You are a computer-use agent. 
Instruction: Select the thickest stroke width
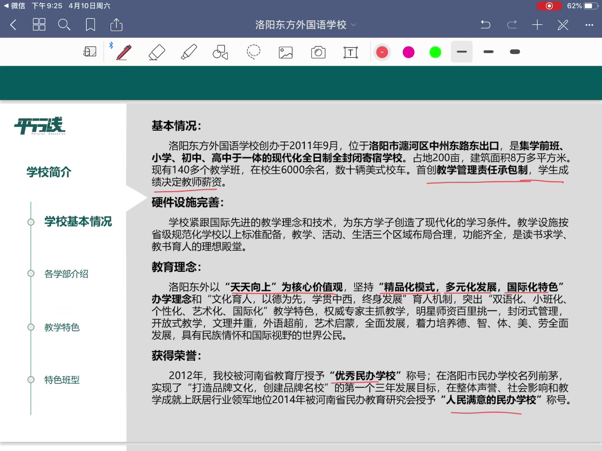[515, 52]
